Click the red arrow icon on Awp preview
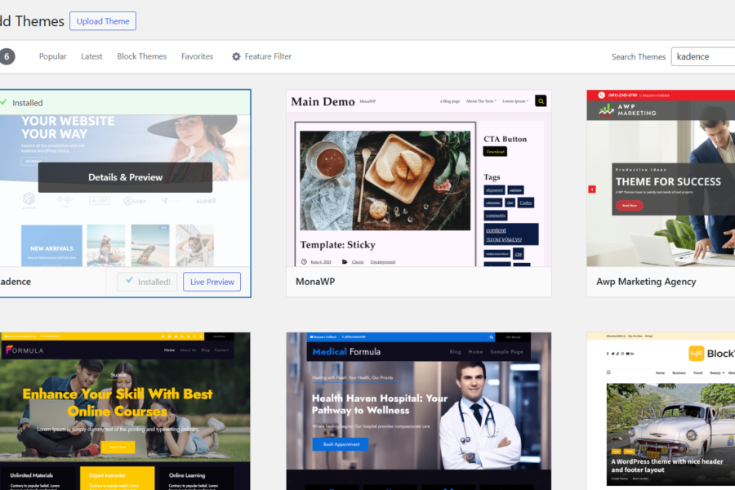 tap(592, 189)
